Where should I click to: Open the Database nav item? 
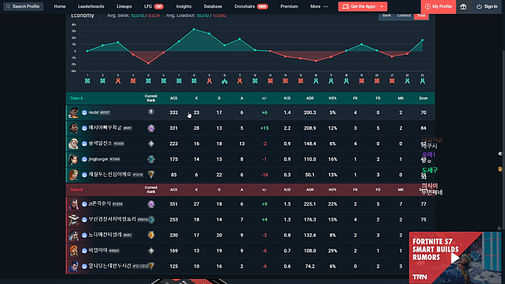(213, 6)
